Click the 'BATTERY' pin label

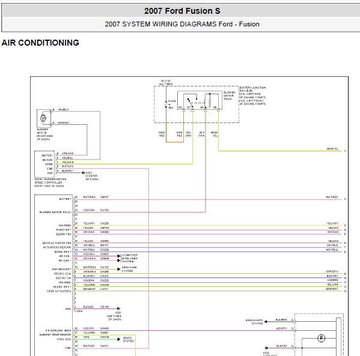(65, 199)
